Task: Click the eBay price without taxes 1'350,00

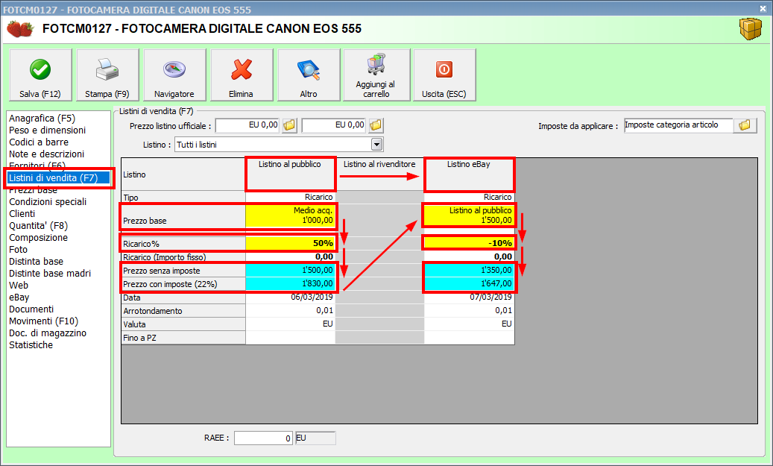Action: 470,270
